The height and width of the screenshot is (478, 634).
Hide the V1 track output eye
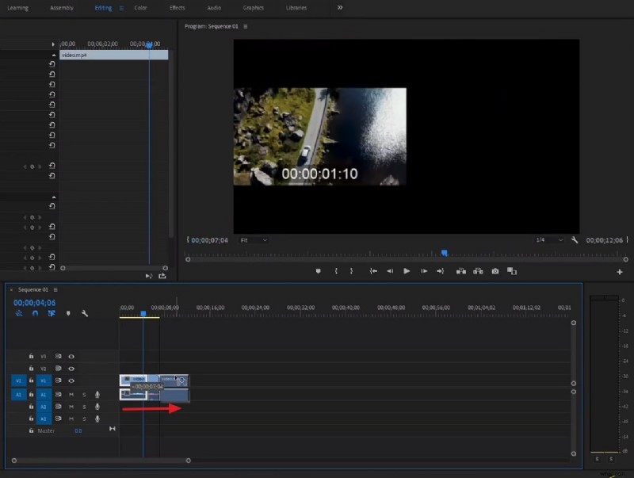point(71,380)
